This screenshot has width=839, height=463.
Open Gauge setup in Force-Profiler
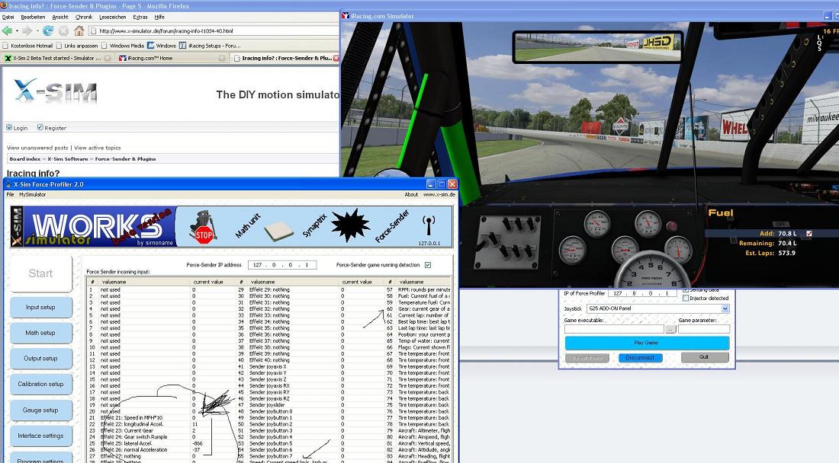pos(40,410)
